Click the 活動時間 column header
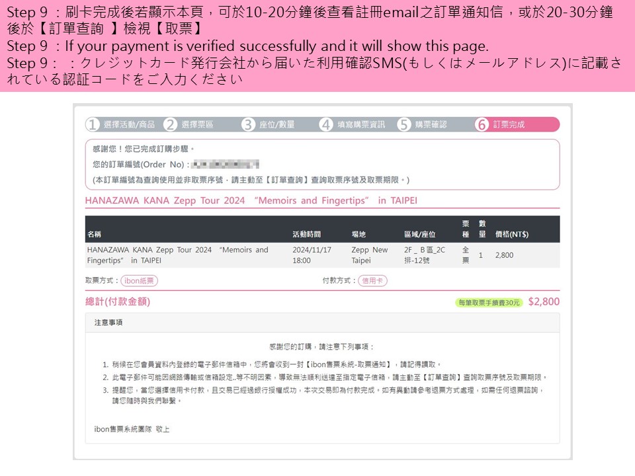This screenshot has height=476, width=635. pos(306,234)
